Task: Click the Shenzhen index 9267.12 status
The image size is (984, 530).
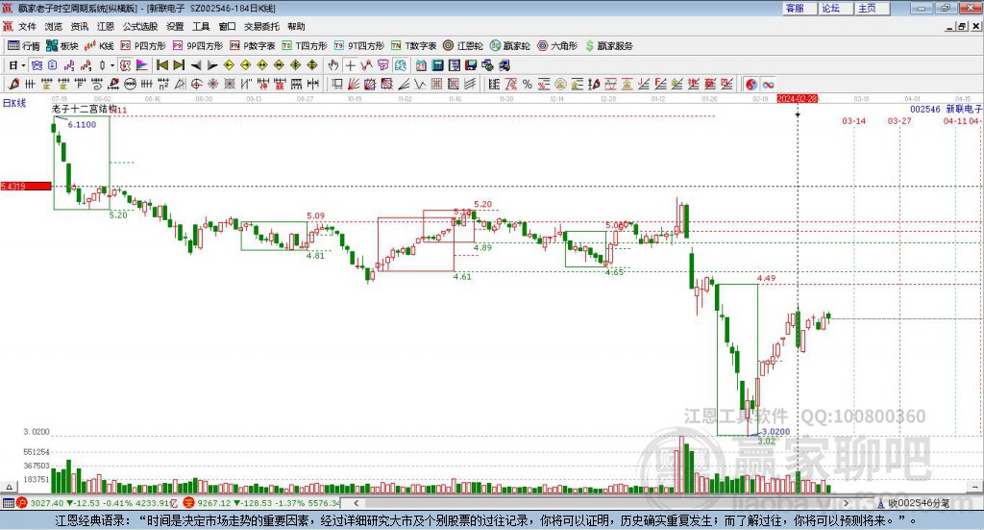Action: click(x=261, y=503)
